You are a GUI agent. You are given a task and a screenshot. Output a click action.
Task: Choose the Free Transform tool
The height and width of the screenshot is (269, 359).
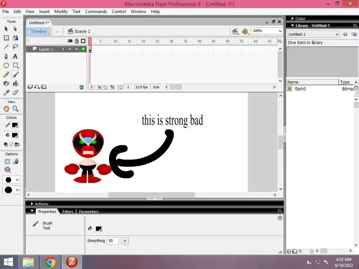pos(6,38)
